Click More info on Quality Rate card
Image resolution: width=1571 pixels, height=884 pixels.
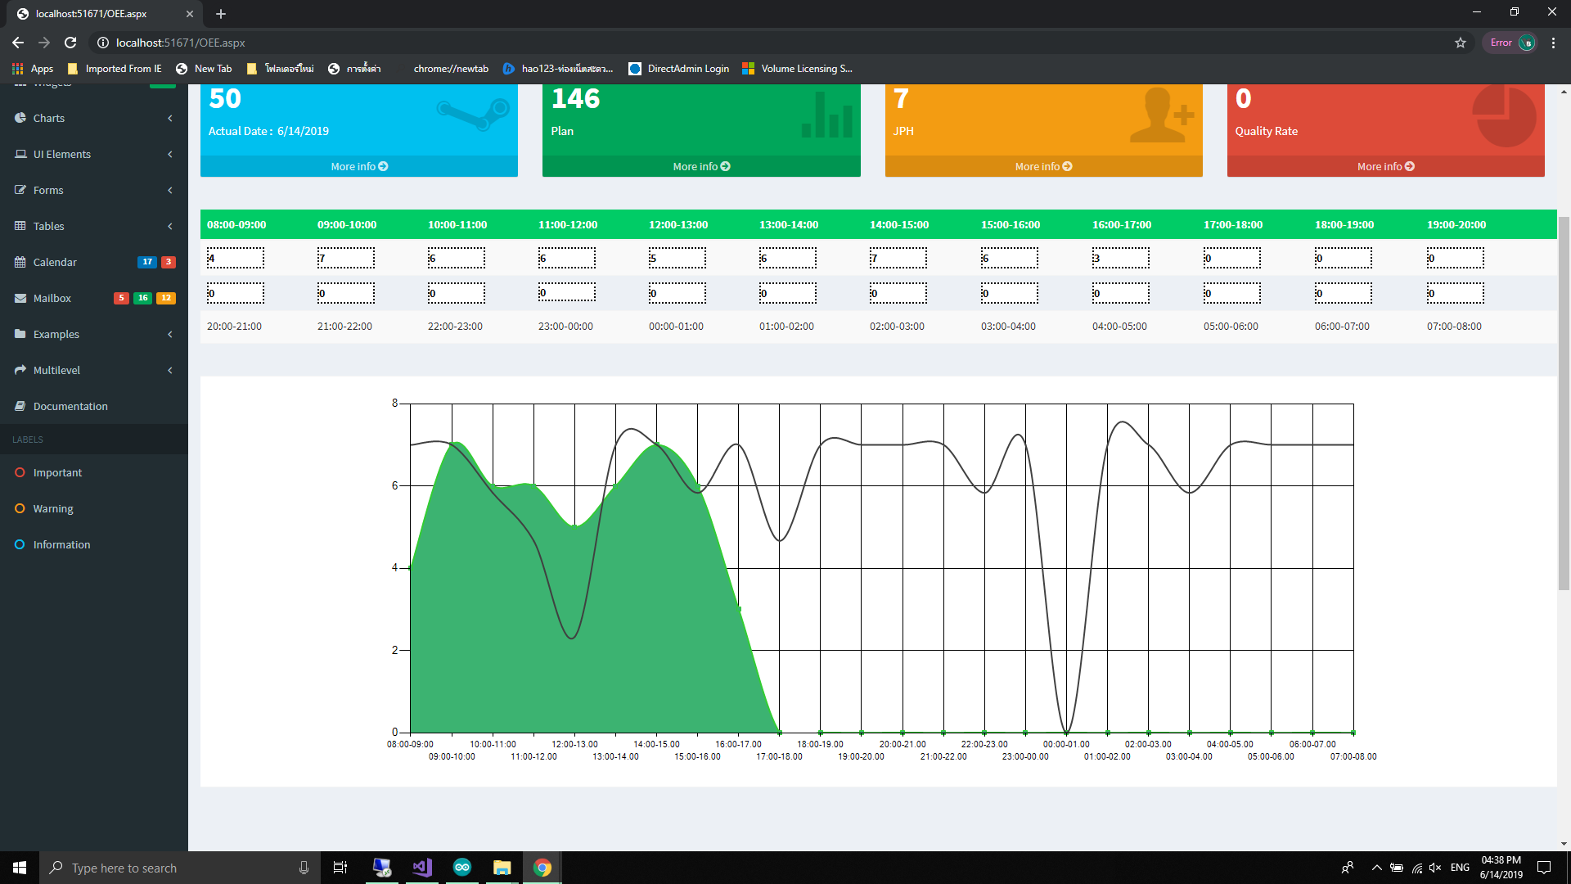(x=1385, y=166)
